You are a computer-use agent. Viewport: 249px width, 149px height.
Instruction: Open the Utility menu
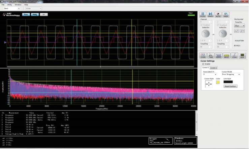(x=9, y=5)
